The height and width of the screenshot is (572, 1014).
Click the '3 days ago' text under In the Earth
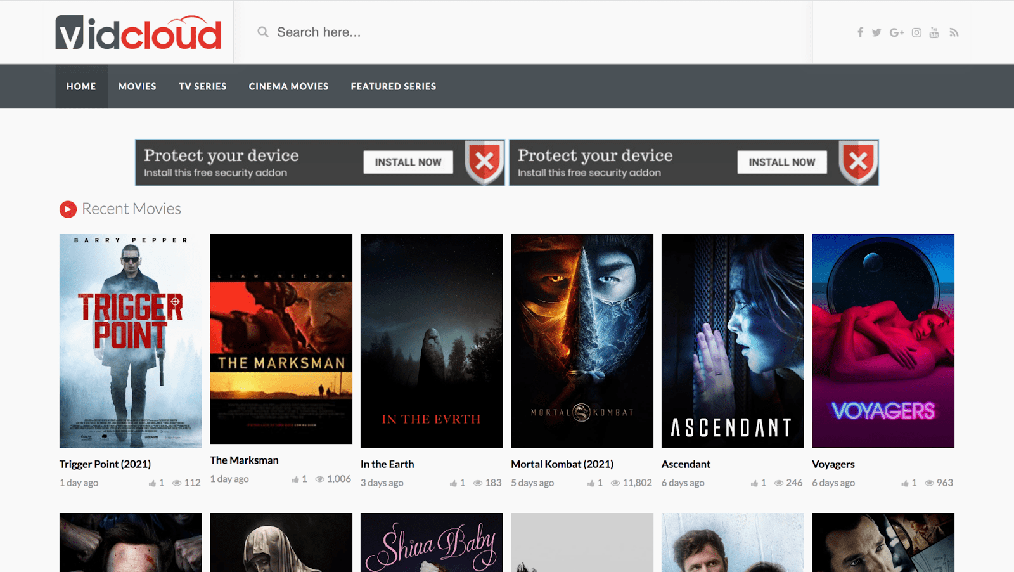coord(382,483)
